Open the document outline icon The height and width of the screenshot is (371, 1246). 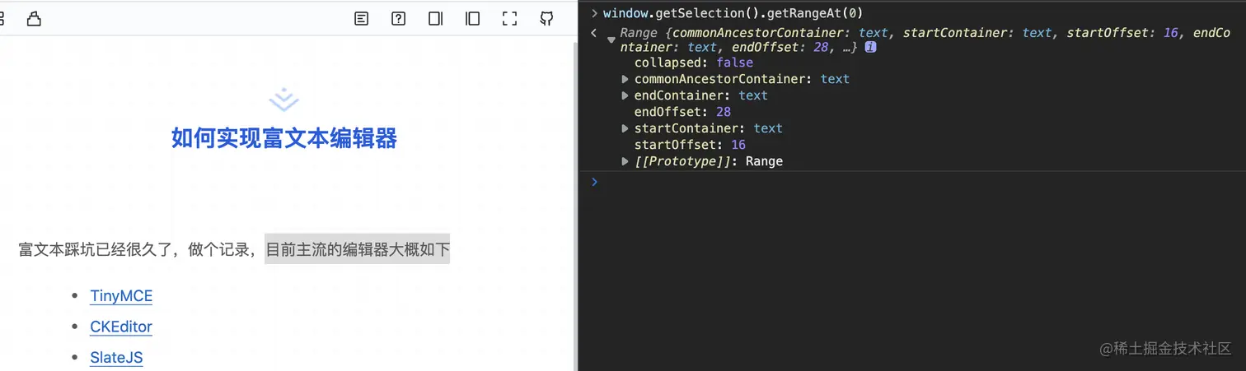pyautogui.click(x=361, y=18)
